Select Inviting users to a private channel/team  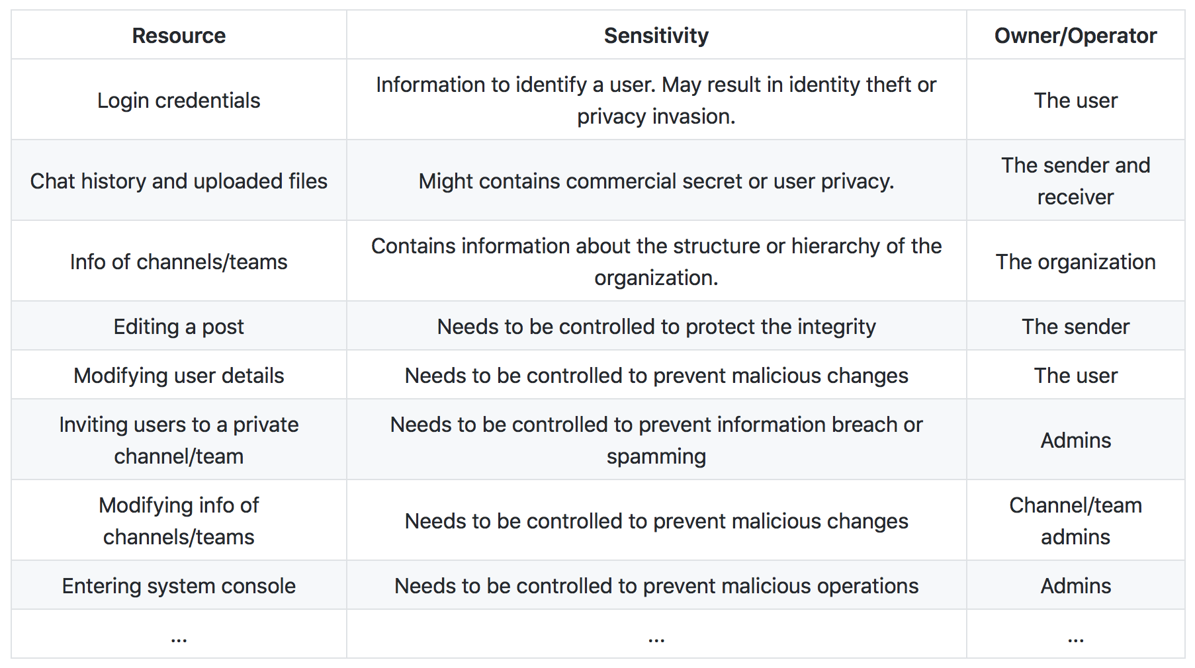click(x=179, y=440)
